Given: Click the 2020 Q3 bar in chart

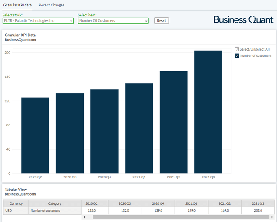Looking at the screenshot, I should [70, 133].
